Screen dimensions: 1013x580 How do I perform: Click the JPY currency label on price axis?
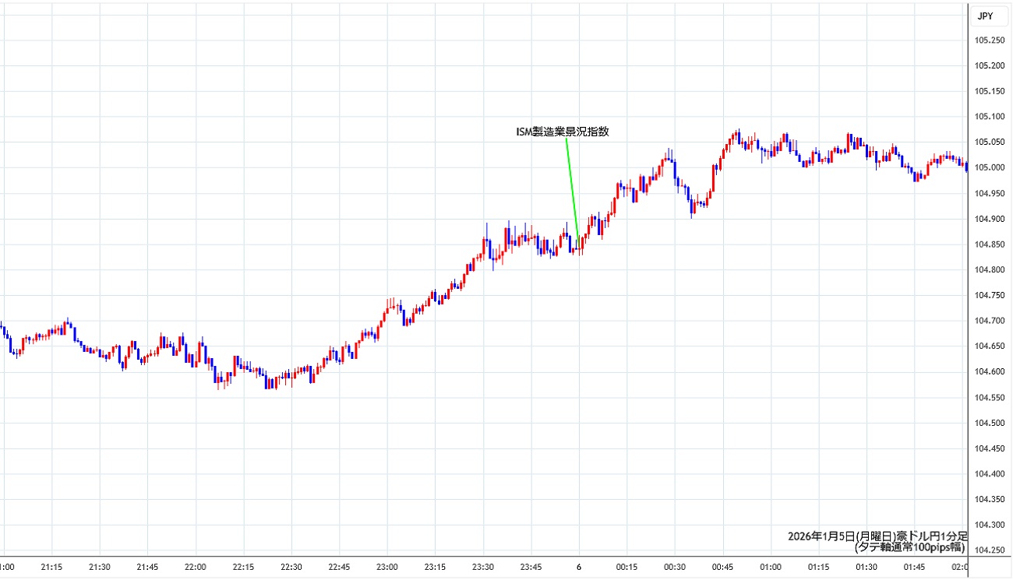tap(985, 16)
